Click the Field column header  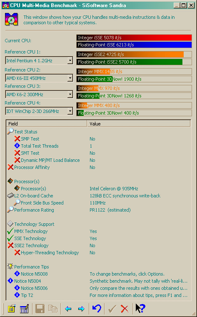tap(47, 123)
